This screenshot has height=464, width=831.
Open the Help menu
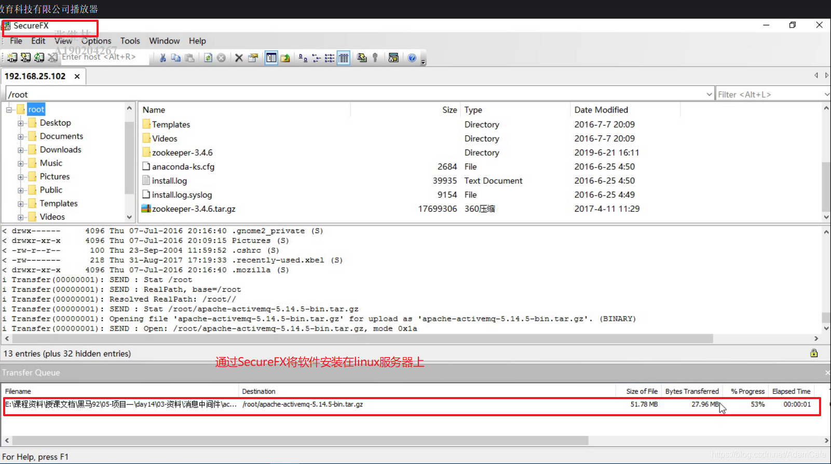pyautogui.click(x=197, y=40)
